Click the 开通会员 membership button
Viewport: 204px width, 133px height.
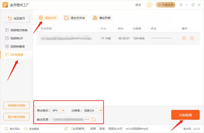(x=166, y=5)
